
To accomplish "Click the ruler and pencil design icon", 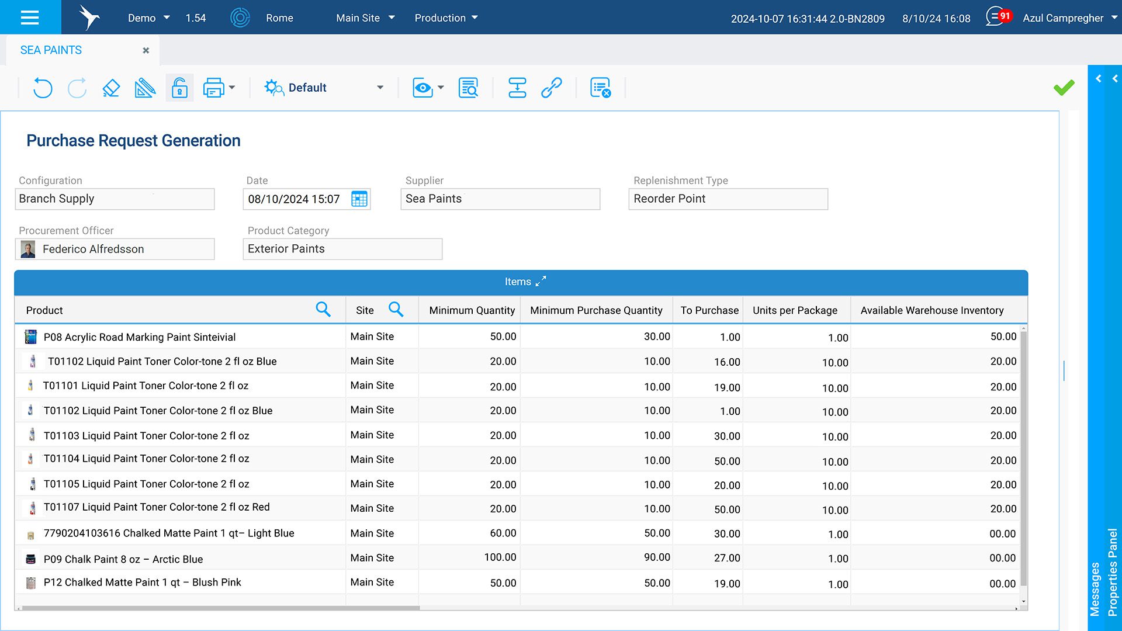I will coord(145,88).
